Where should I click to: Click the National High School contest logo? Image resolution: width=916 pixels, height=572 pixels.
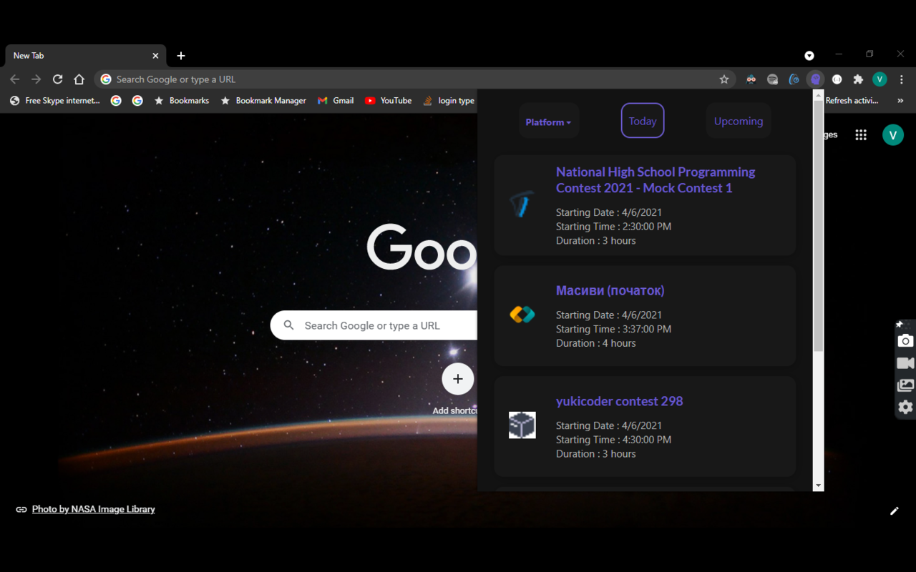click(522, 204)
